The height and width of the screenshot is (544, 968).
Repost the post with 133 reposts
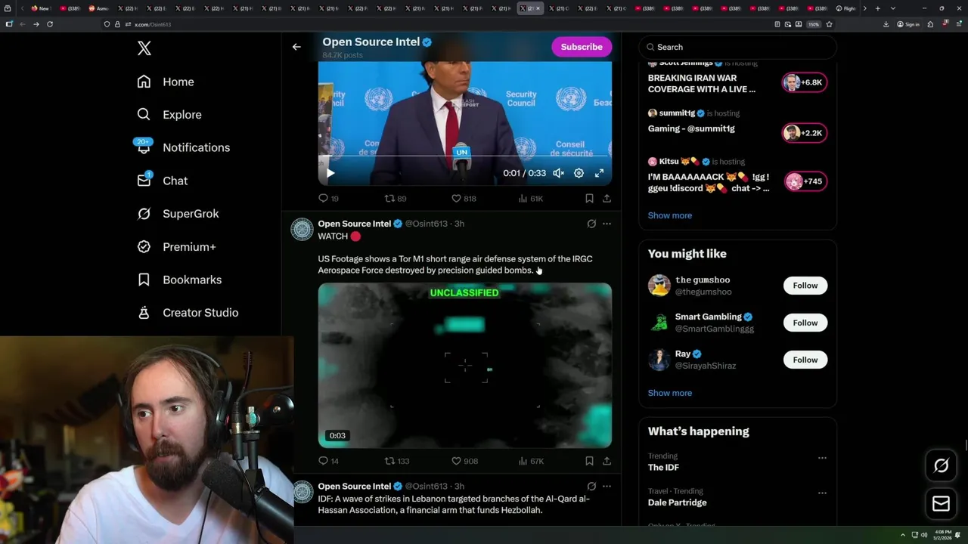(x=397, y=461)
